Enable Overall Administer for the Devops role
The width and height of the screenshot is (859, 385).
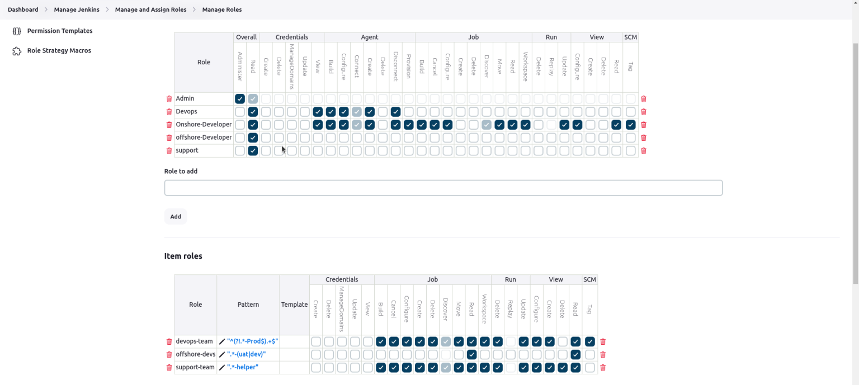click(x=240, y=111)
